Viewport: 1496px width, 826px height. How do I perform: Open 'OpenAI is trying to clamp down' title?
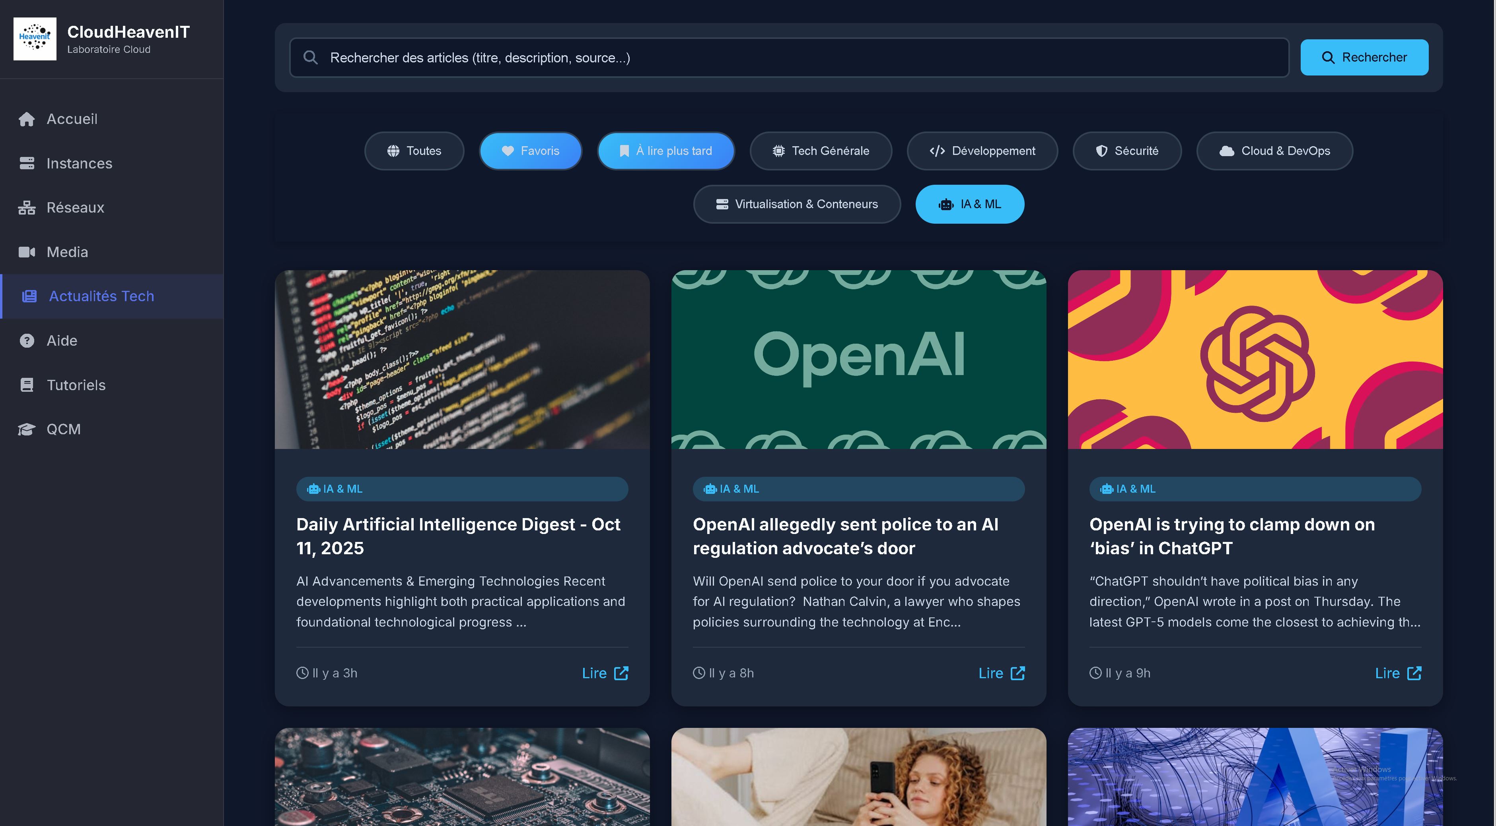point(1232,536)
